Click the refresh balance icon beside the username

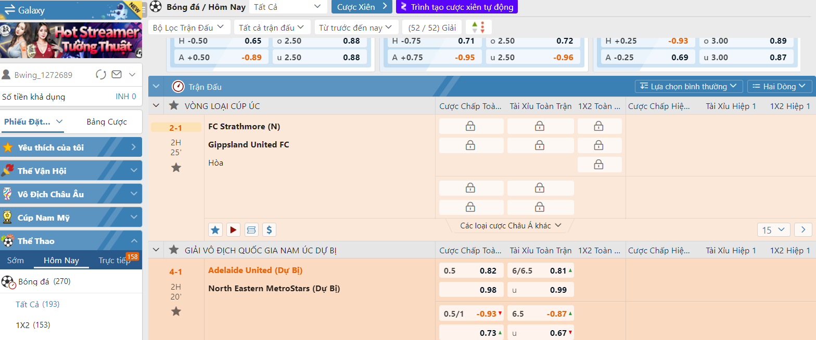pyautogui.click(x=101, y=75)
